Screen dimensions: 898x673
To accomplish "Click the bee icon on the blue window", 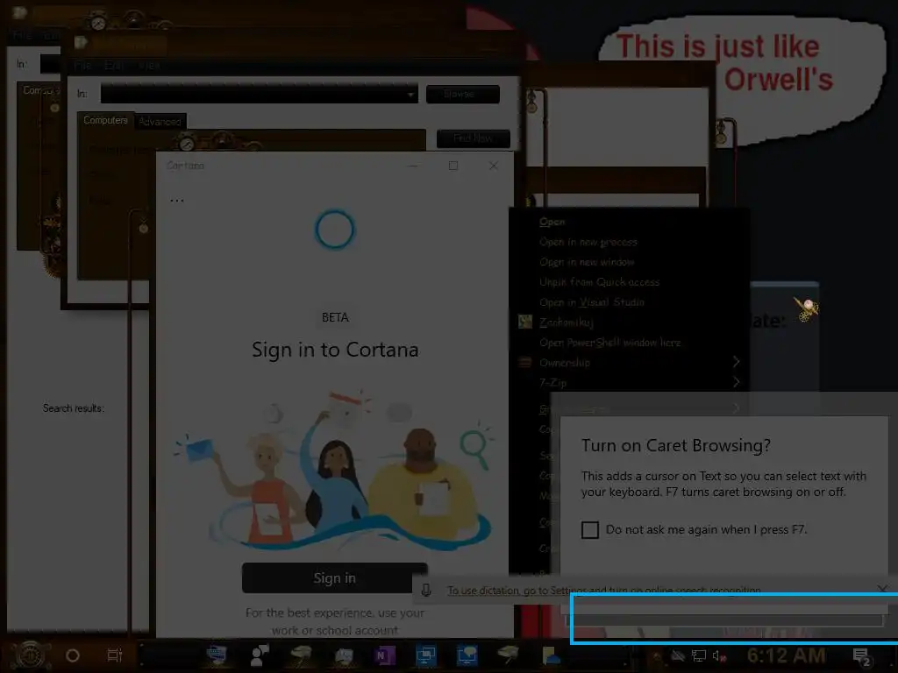I will 807,309.
